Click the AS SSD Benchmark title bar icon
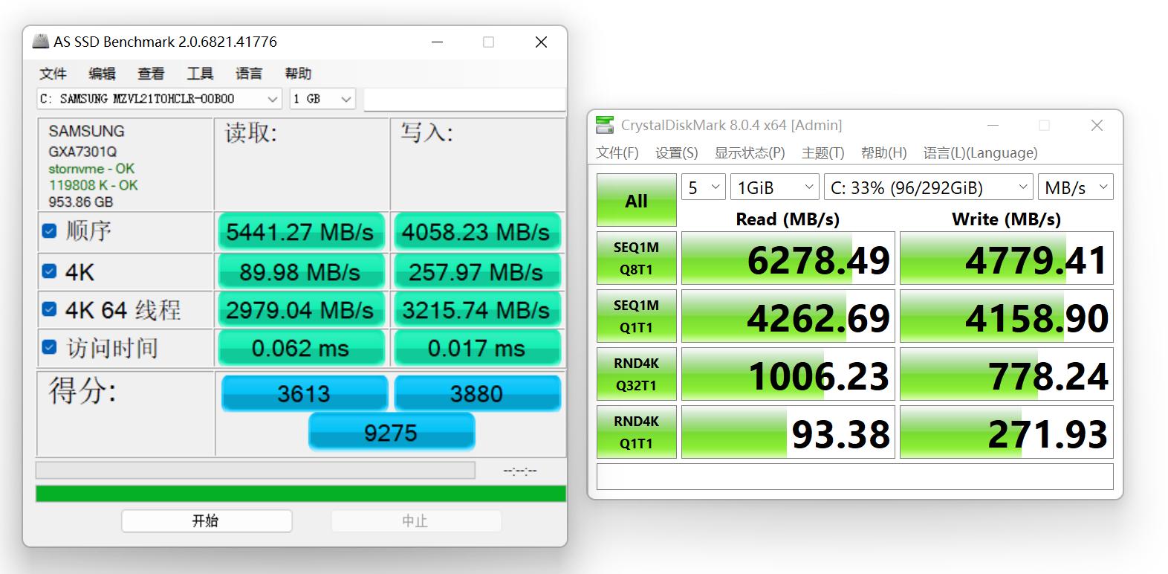This screenshot has width=1168, height=574. [41, 42]
